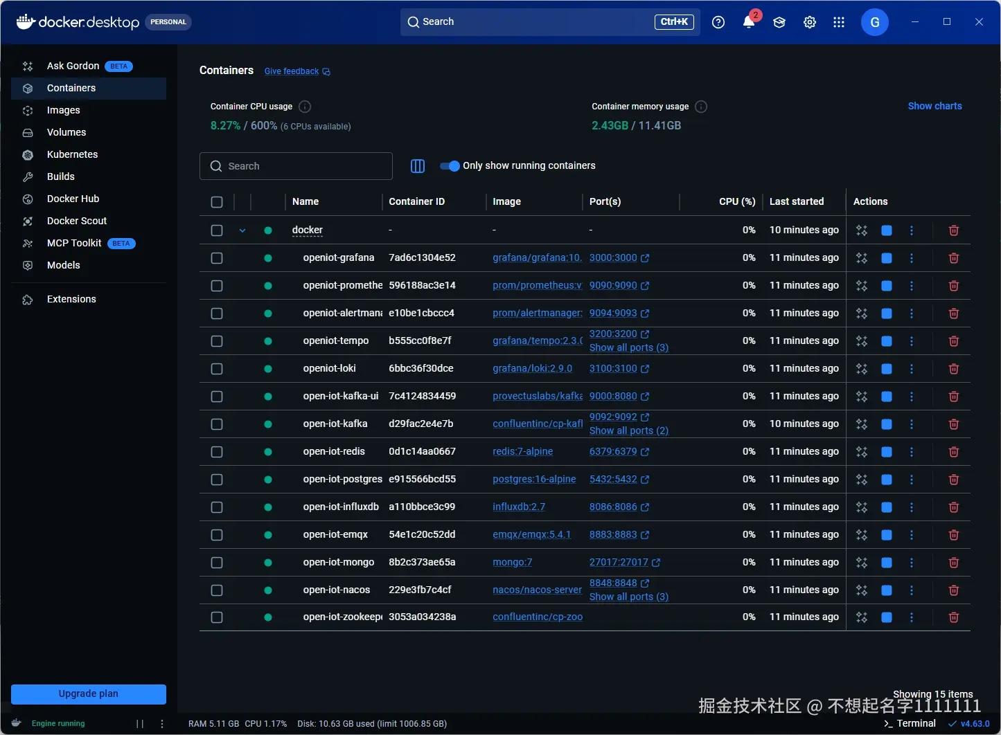This screenshot has height=735, width=1001.
Task: Delete the open-iot-zookeeper container
Action: coord(954,617)
